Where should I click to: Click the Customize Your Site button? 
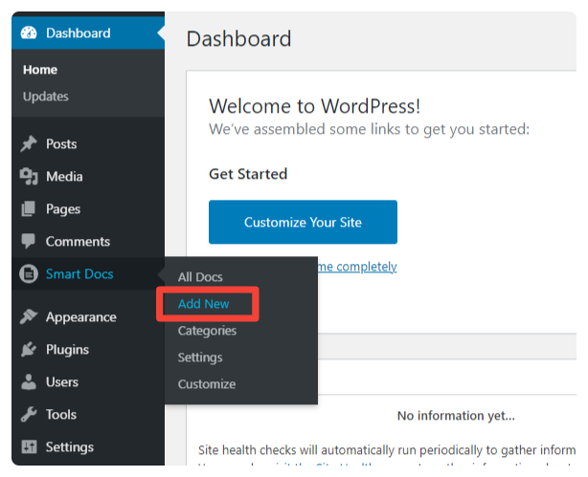[x=303, y=222]
